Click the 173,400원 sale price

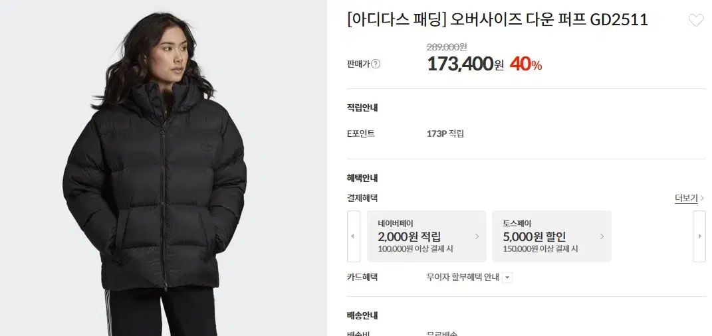tap(465, 64)
